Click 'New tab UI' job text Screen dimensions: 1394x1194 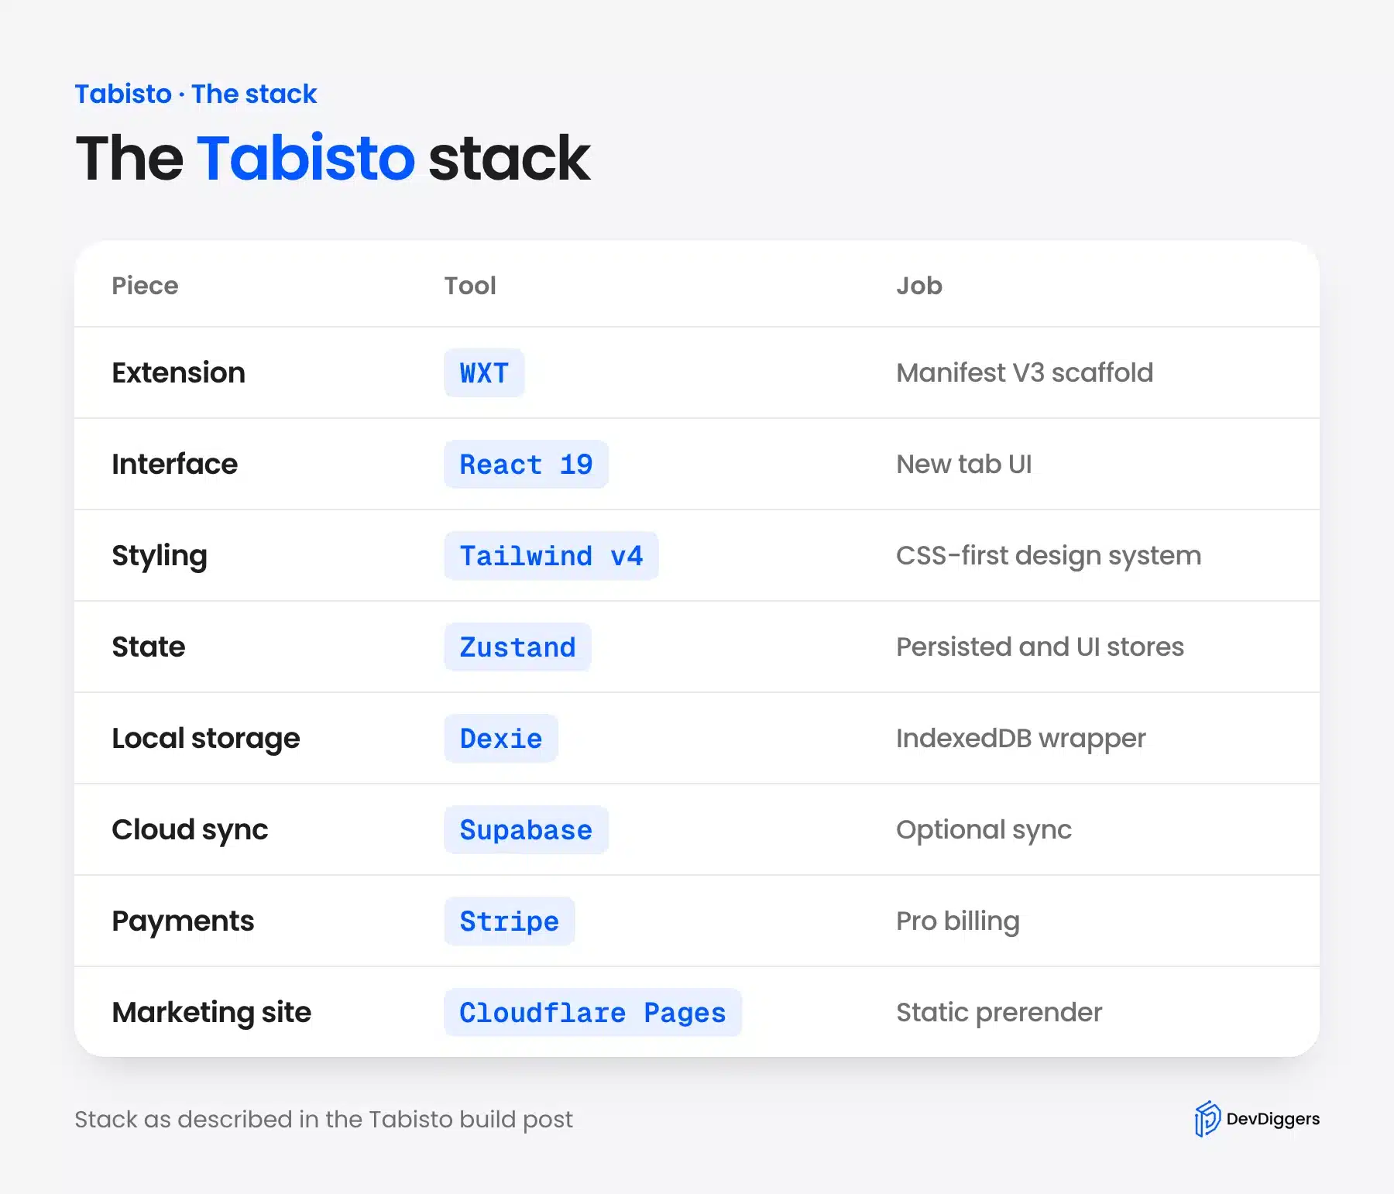[963, 464]
